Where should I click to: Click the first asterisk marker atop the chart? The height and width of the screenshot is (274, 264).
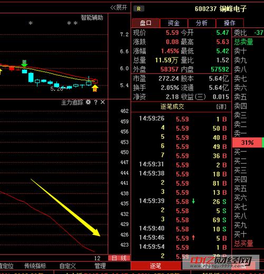pyautogui.click(x=31, y=23)
